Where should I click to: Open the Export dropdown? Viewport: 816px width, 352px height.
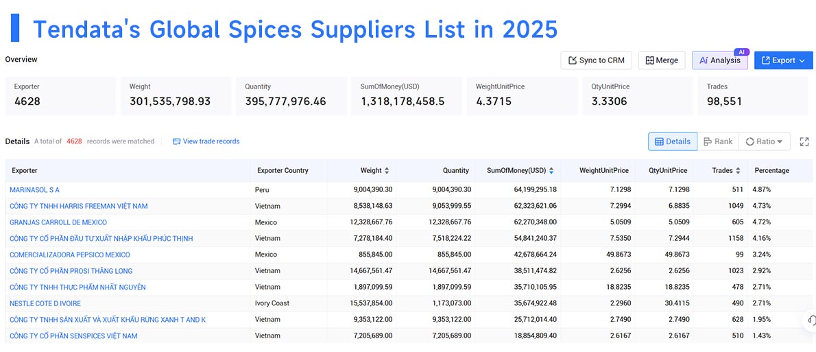tap(783, 60)
